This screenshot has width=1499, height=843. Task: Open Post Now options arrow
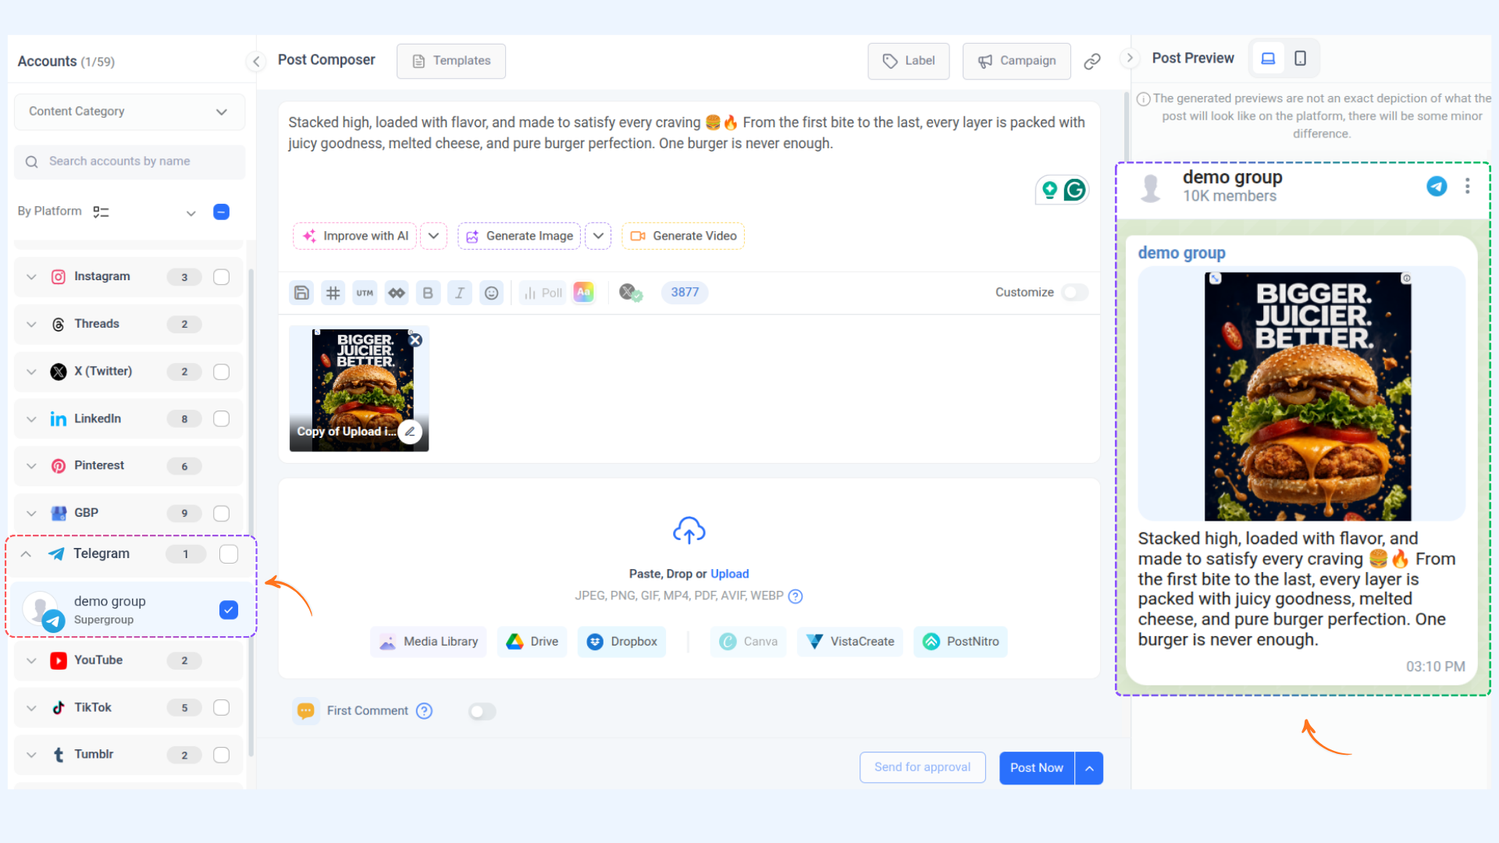[1089, 768]
